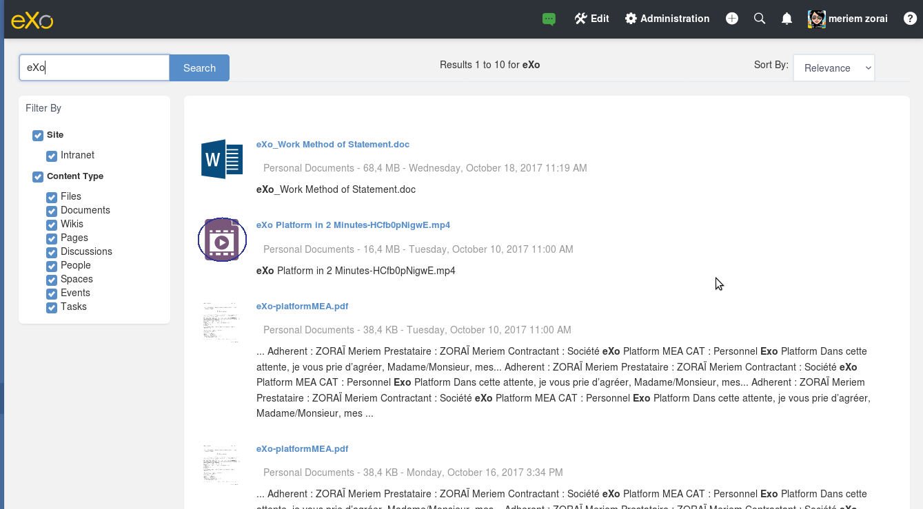Toggle the Wikis filter checkbox

click(52, 225)
